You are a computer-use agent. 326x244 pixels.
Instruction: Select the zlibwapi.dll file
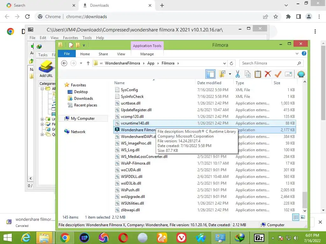pyautogui.click(x=130, y=210)
